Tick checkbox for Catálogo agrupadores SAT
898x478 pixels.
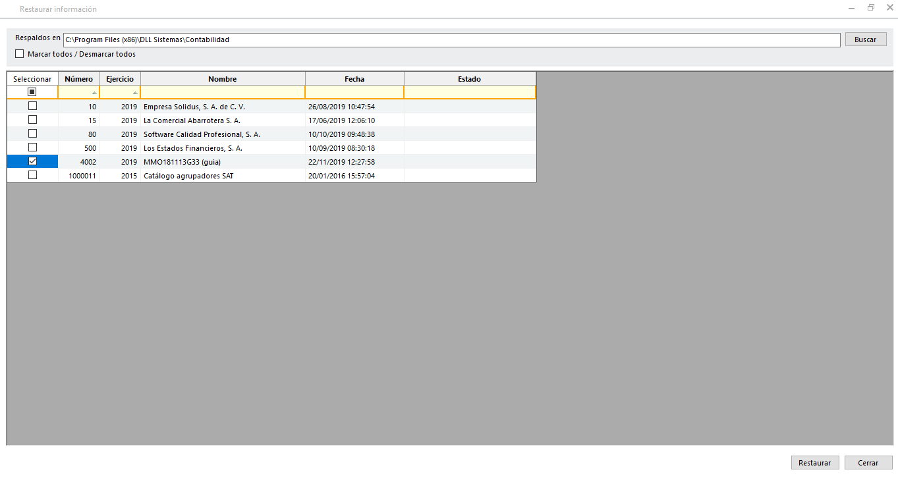(x=32, y=175)
